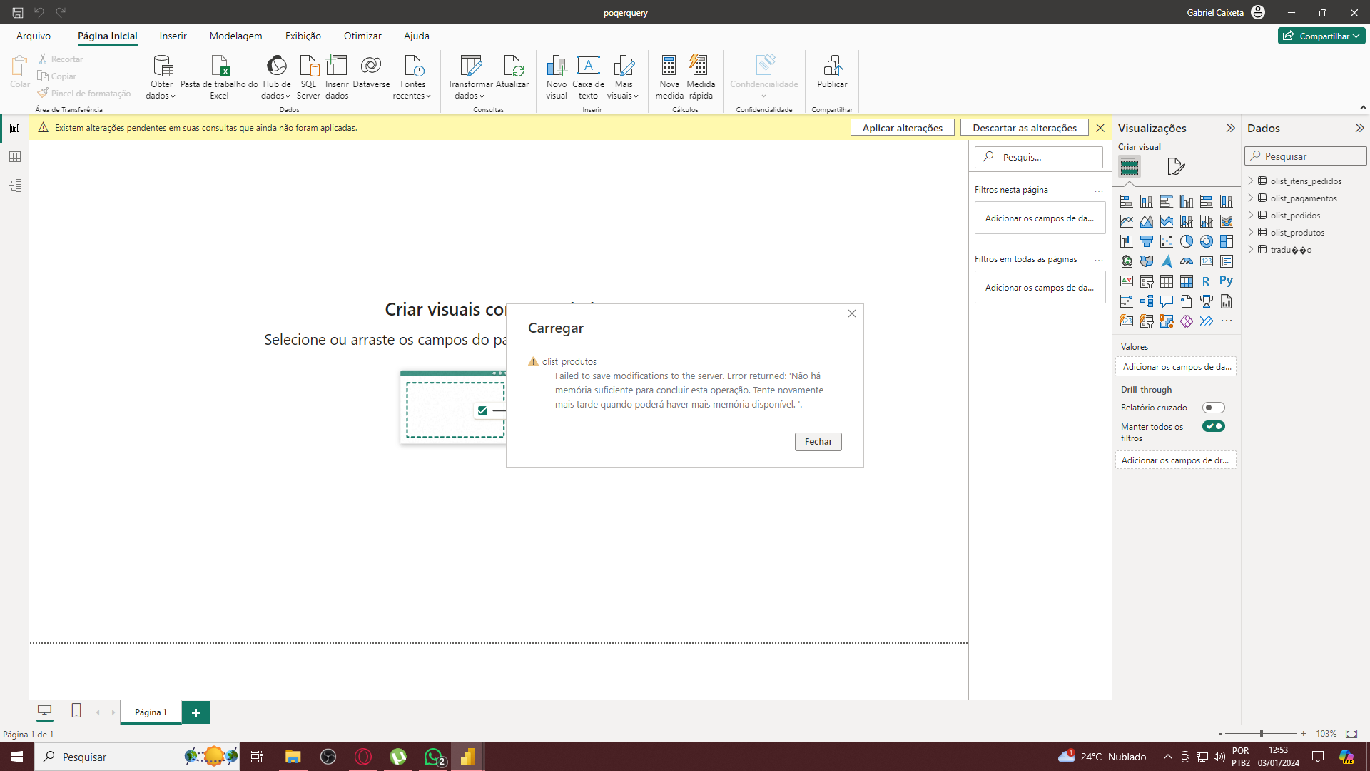Open the Otimizar ribbon tab
The height and width of the screenshot is (771, 1370).
[362, 36]
